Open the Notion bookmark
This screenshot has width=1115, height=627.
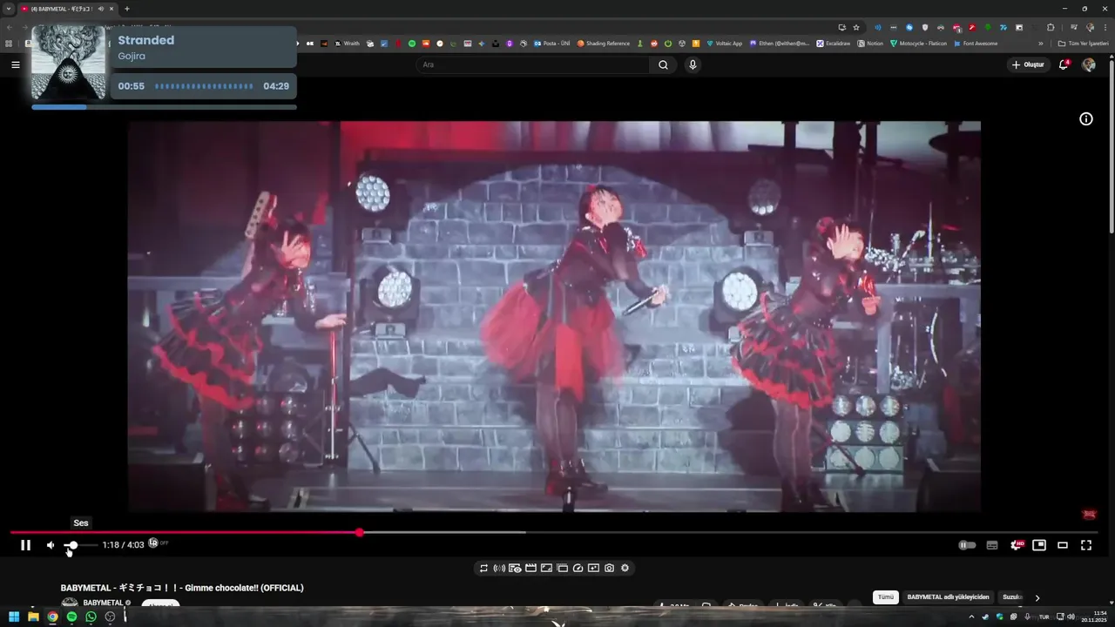(870, 44)
